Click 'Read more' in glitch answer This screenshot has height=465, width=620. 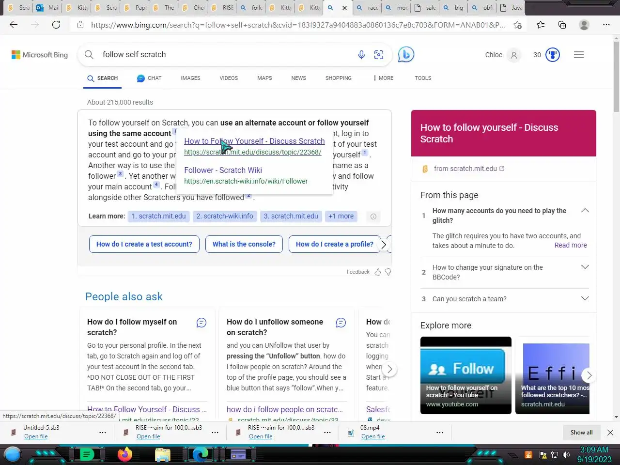[571, 246]
